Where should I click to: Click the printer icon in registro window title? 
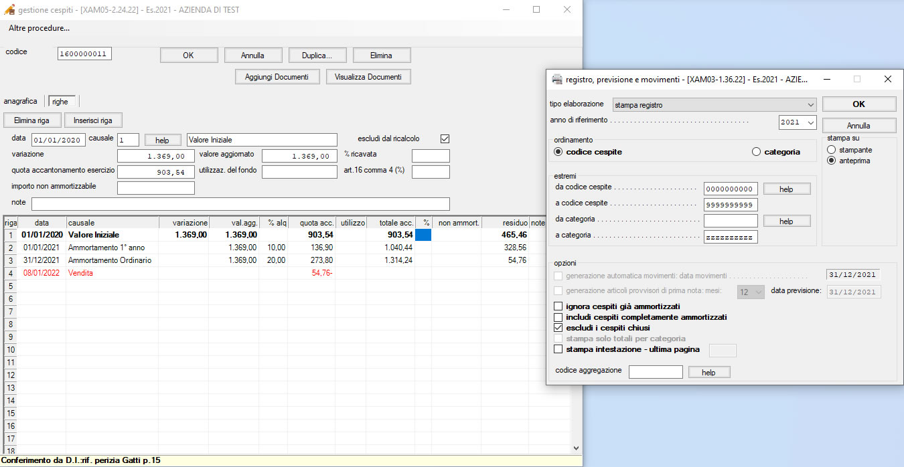point(556,79)
